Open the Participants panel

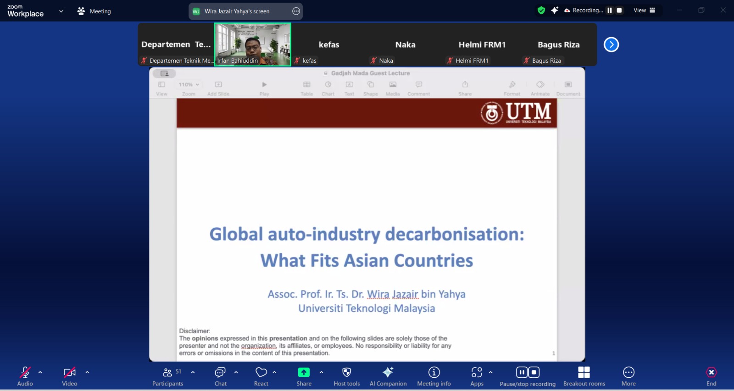[x=167, y=376]
